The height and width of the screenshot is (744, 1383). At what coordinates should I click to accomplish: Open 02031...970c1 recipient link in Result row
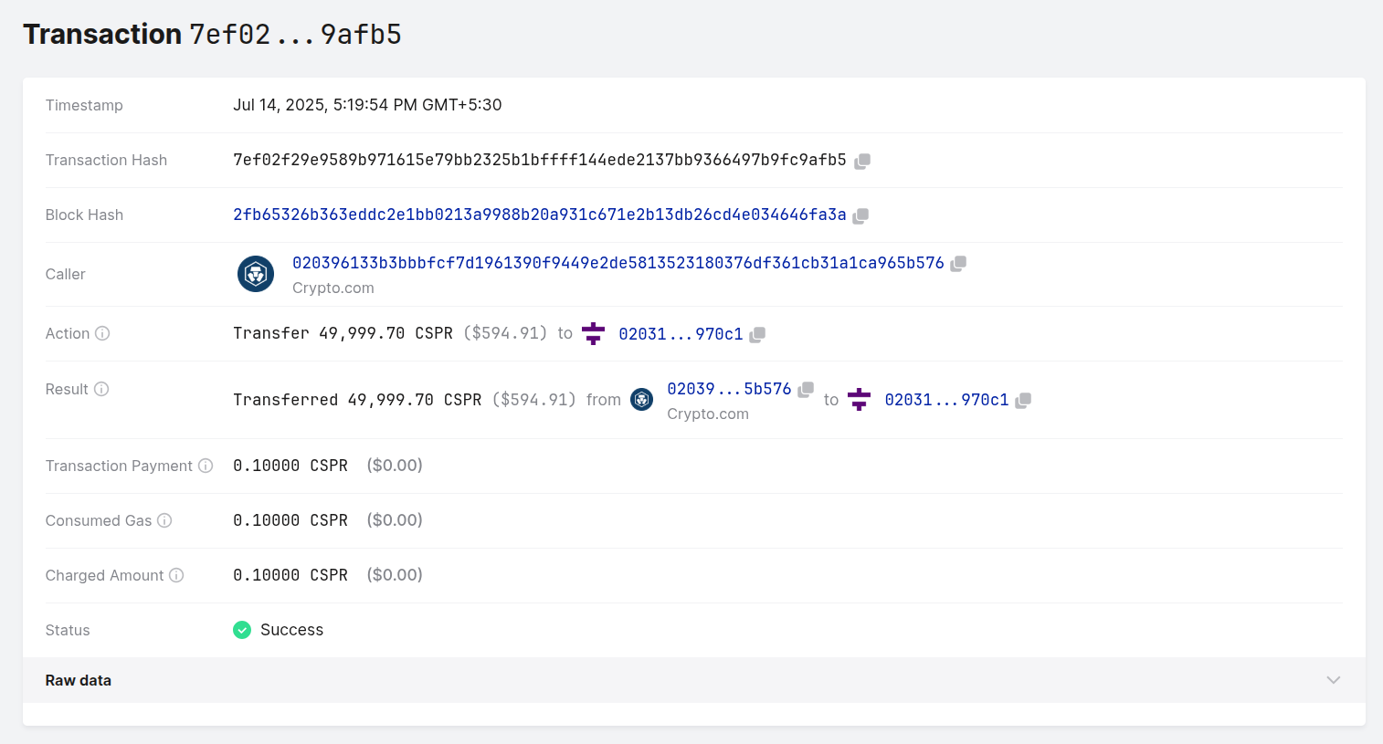(946, 400)
